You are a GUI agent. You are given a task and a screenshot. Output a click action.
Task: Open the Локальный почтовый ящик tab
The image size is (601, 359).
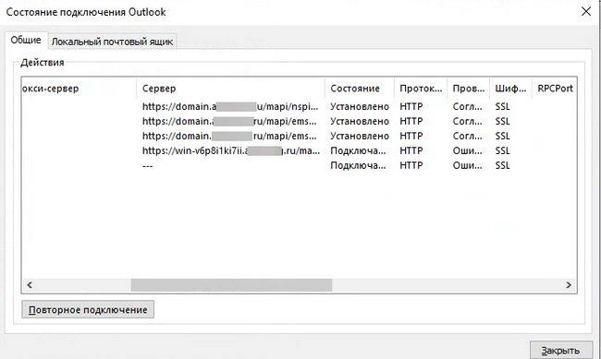coord(112,42)
